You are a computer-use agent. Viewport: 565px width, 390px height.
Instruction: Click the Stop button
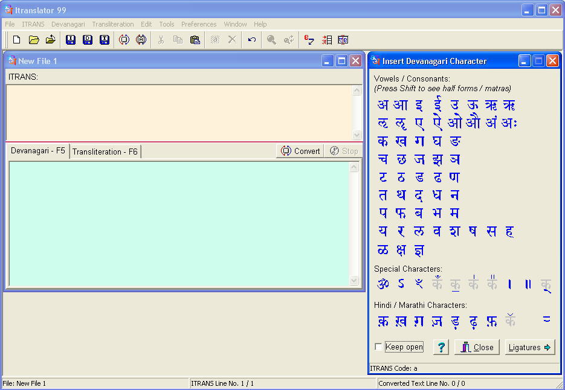[x=344, y=151]
